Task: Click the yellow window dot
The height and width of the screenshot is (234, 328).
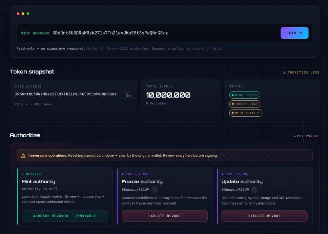Action: coord(23,14)
